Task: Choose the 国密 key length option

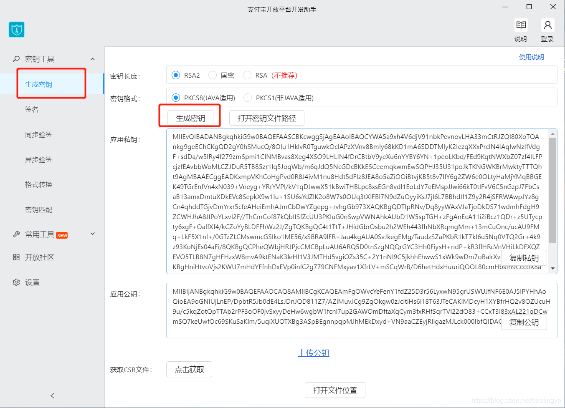Action: click(213, 75)
